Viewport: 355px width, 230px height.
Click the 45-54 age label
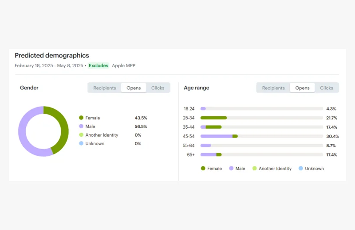[x=189, y=136]
